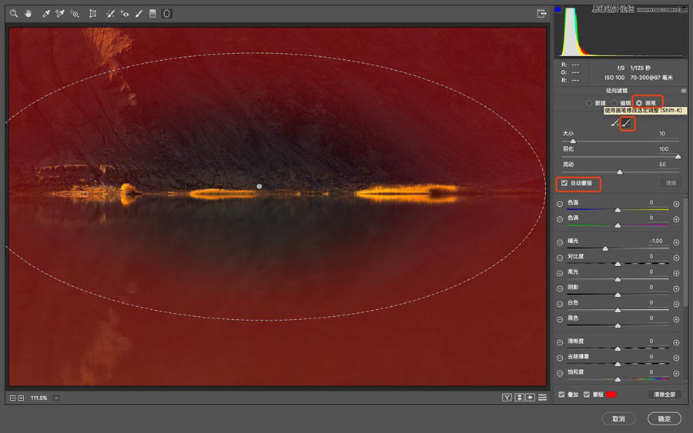Increase 色温 with its plus button
The width and height of the screenshot is (693, 433).
click(676, 203)
